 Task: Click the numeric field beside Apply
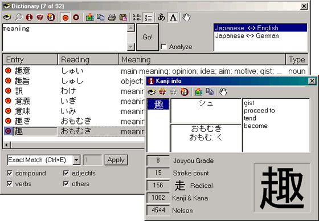(x=93, y=160)
